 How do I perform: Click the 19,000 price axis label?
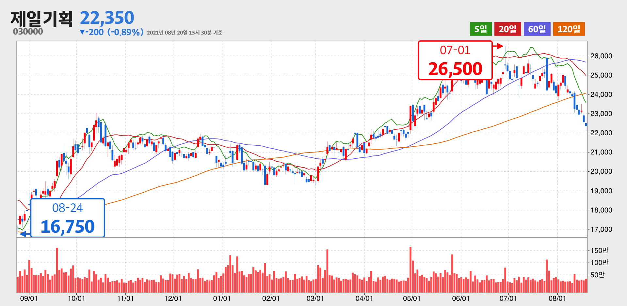(601, 191)
